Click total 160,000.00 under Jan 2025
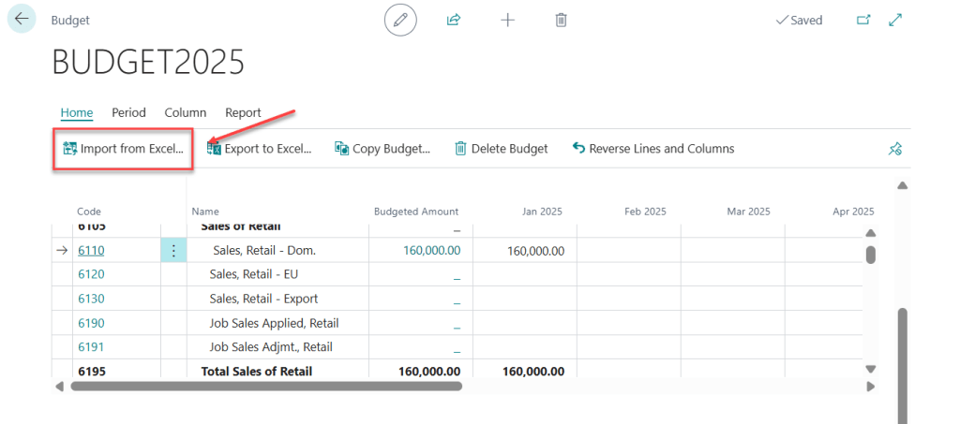960x424 pixels. click(533, 372)
